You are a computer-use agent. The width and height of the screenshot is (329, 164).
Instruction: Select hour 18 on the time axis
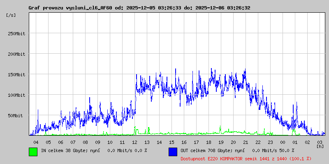pos(209,142)
